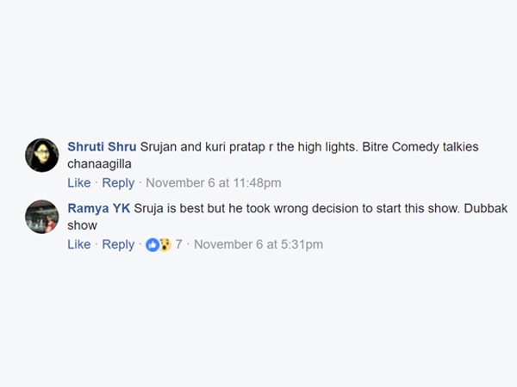
Task: Reply to Shruti Shru's comment
Action: (118, 182)
